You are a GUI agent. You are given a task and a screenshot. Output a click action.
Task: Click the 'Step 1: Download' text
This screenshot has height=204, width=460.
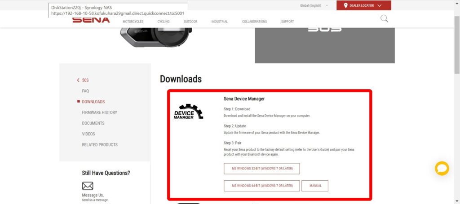(237, 109)
